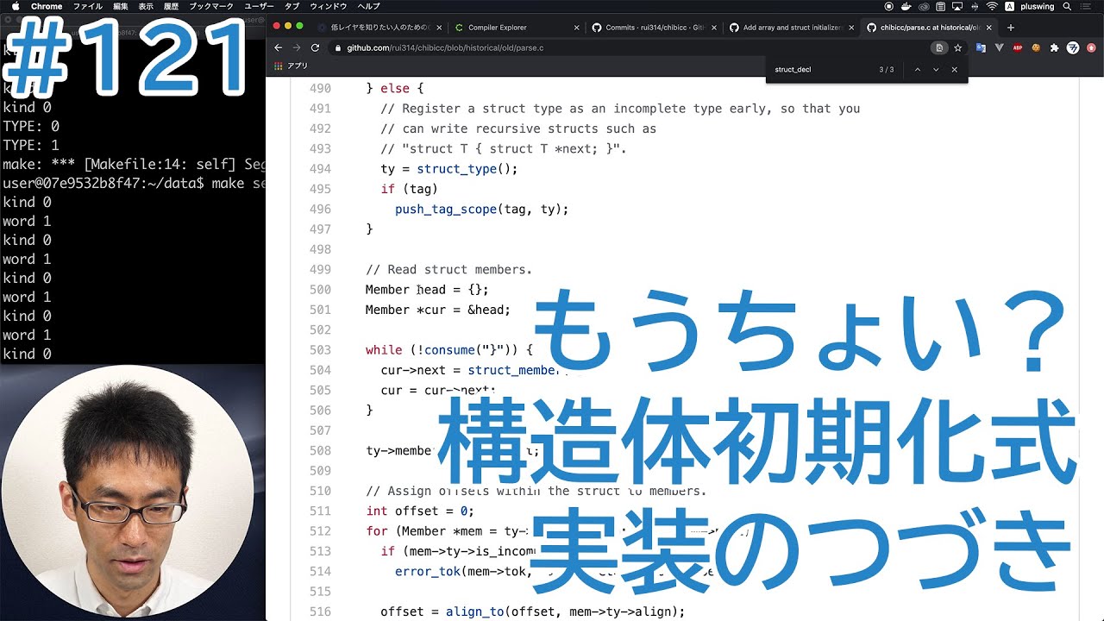Open the ヘルプ menu
The image size is (1104, 621).
click(x=368, y=6)
